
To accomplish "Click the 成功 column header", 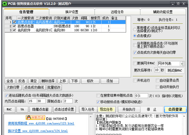I will [x=106, y=18].
